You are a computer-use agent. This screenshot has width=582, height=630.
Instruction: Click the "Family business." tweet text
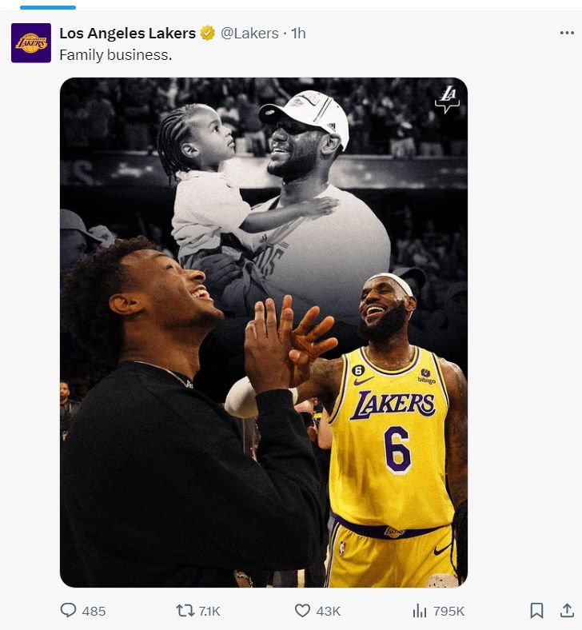coord(115,55)
